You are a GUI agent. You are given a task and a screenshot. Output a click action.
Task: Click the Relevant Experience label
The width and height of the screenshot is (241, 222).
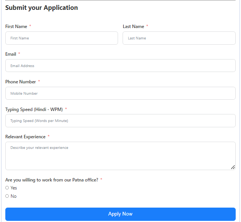pyautogui.click(x=25, y=137)
